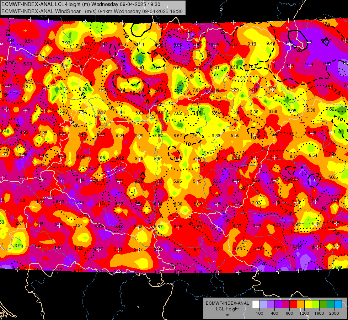This screenshot has height=320, width=348.
Task: Click the grid point value '1.28'
Action: 235,112
